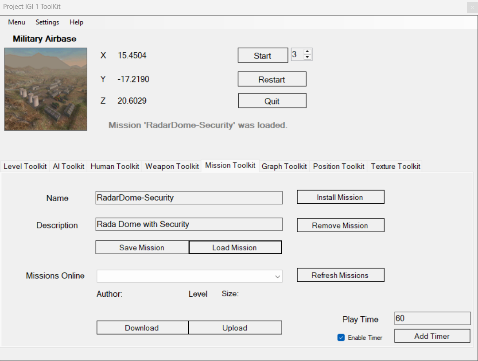Increase the level number stepper
Viewport: 478px width, 361px height.
(307, 51)
